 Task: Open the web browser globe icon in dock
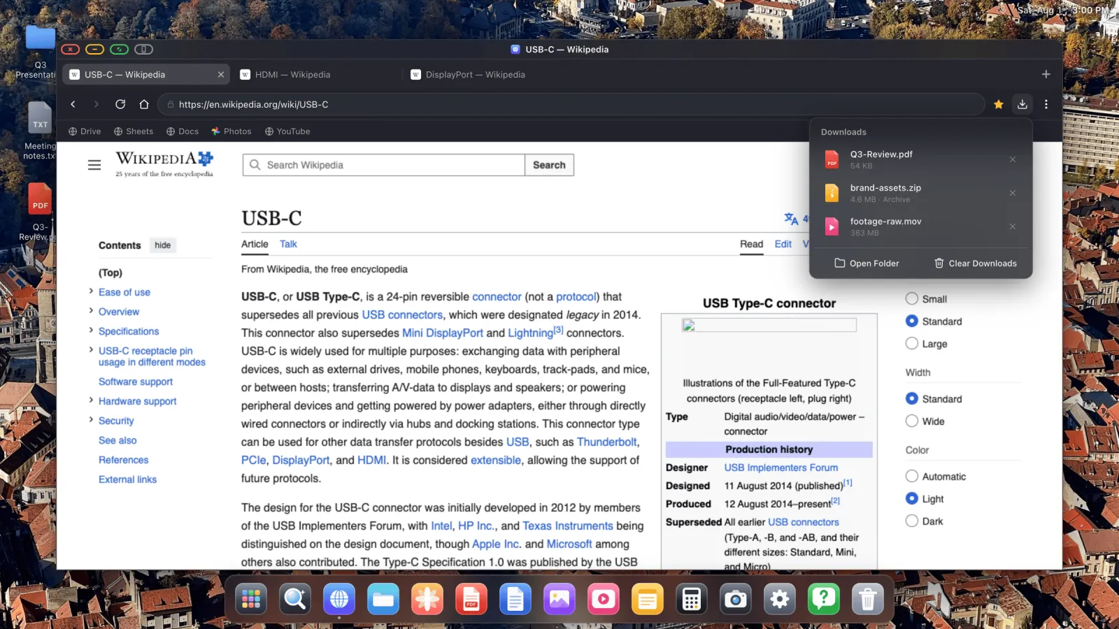pos(339,599)
